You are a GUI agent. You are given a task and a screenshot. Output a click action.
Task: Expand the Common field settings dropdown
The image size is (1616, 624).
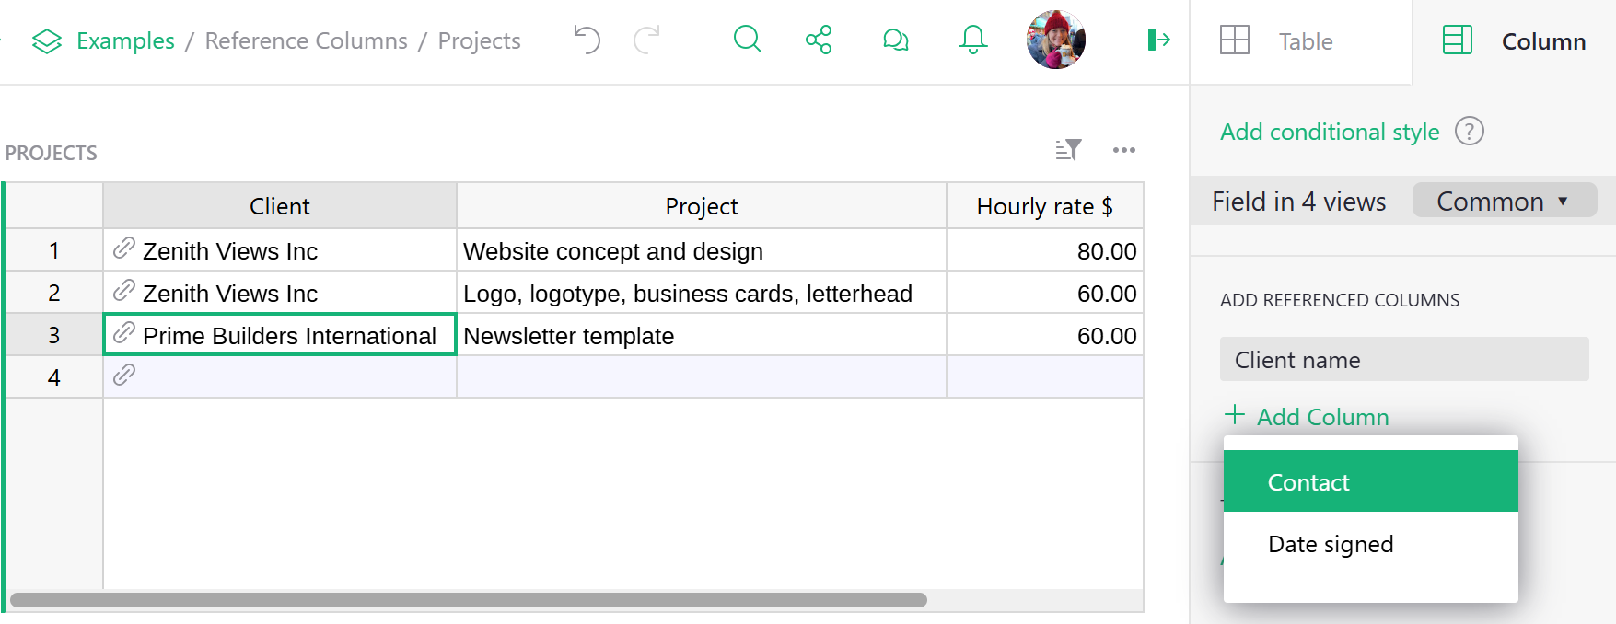coord(1504,201)
